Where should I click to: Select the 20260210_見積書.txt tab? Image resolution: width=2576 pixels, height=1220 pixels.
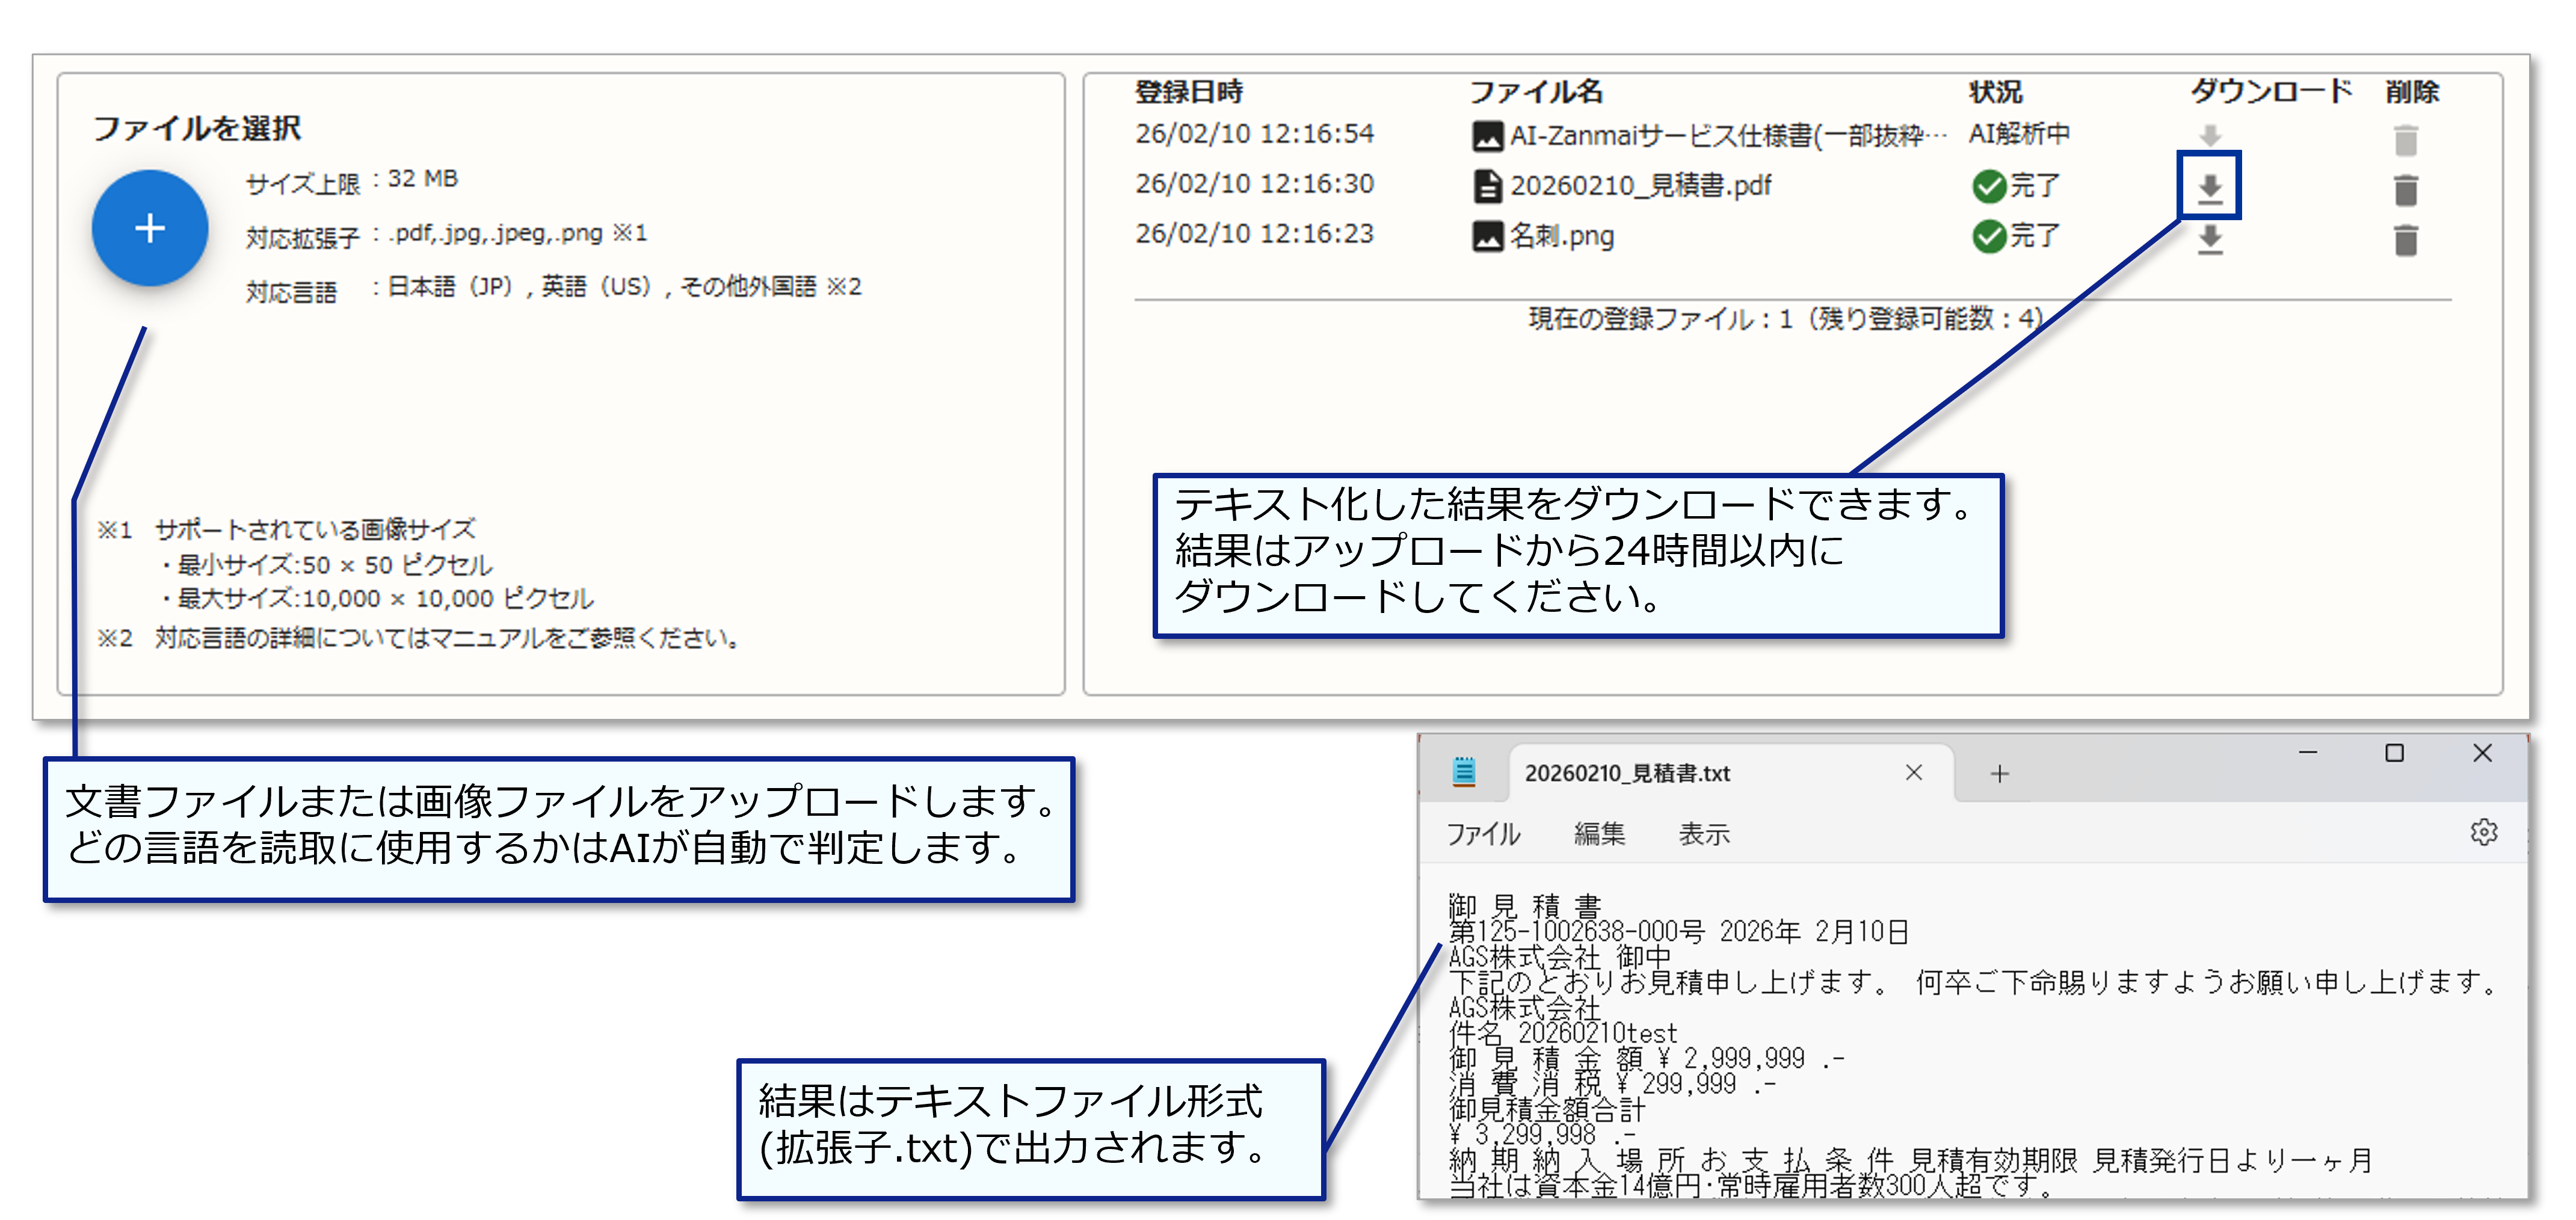coord(1626,773)
